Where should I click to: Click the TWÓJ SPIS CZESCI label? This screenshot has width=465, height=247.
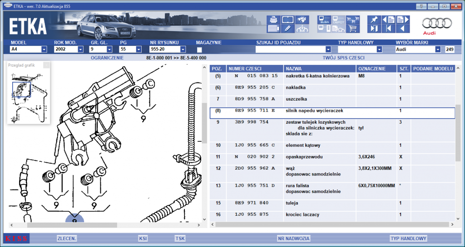pos(343,58)
